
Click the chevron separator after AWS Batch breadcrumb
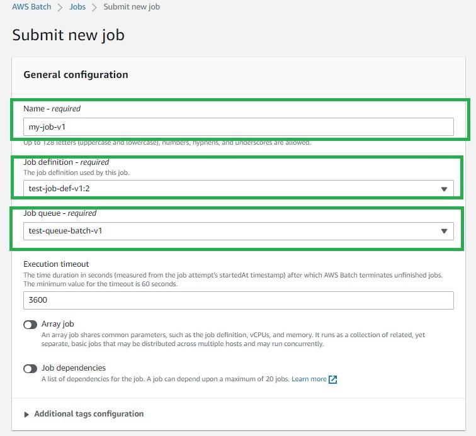[60, 7]
